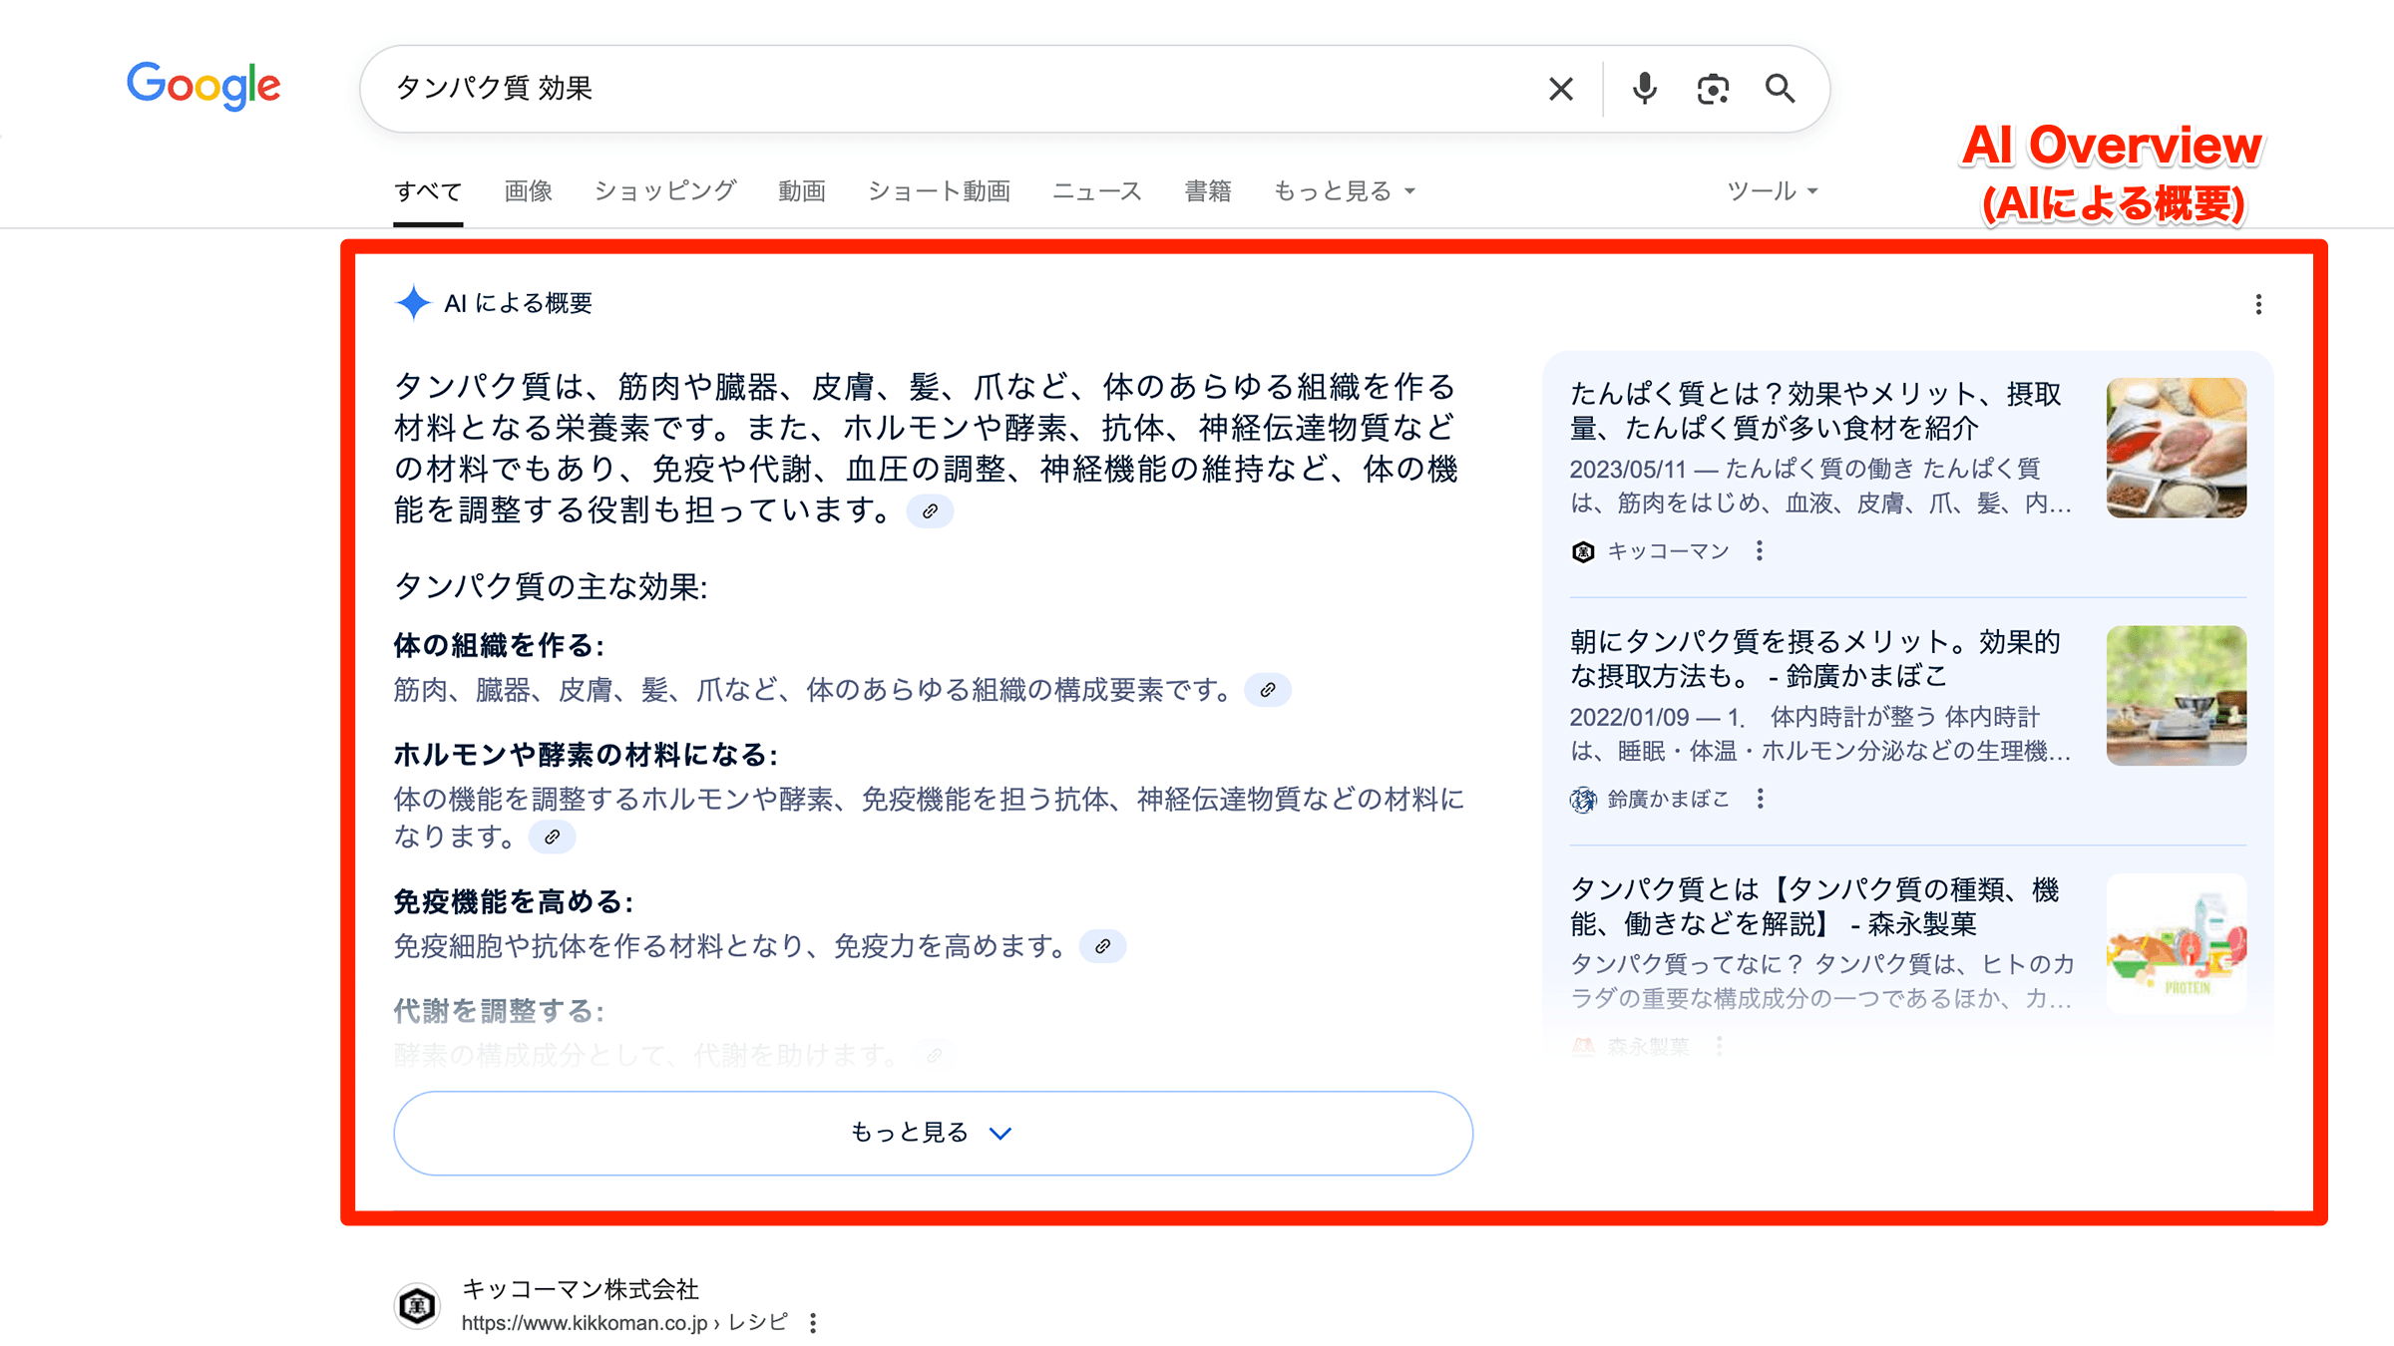
Task: Click the Google logo
Action: 203,86
